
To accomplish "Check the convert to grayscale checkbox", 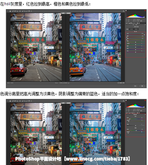I will [133, 27].
